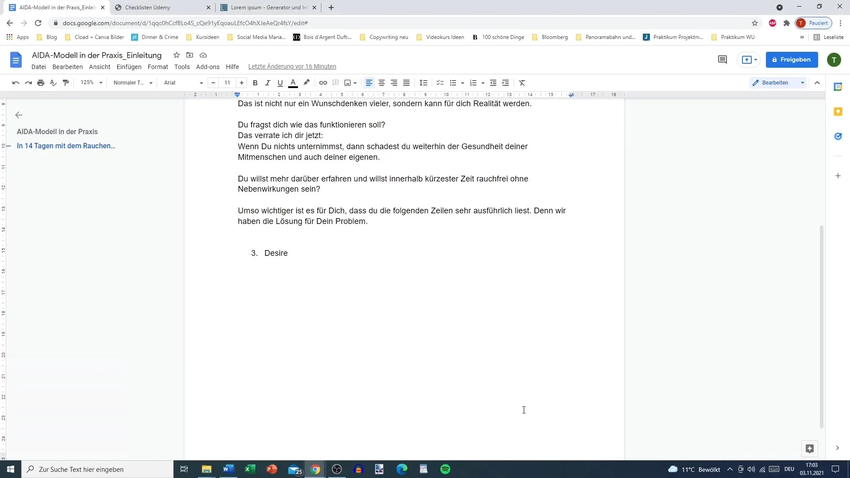Click the print document icon

pos(41,82)
